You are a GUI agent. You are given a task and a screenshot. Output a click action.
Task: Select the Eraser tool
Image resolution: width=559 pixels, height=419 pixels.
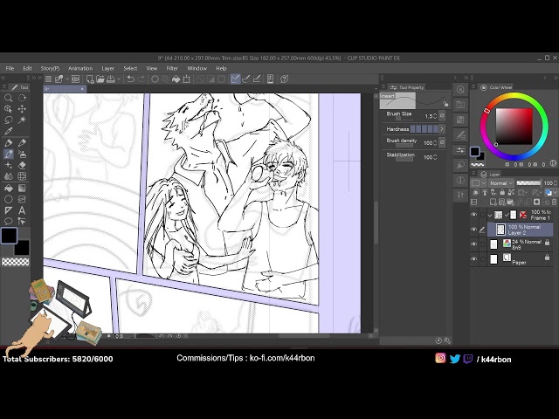[22, 165]
